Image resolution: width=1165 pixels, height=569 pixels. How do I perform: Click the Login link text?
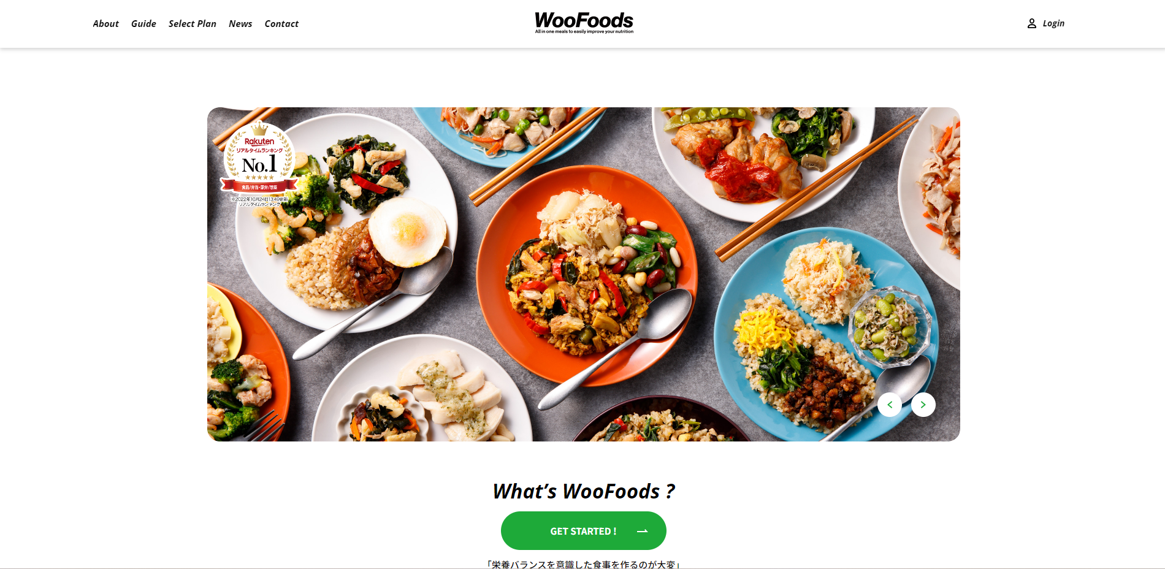[1053, 23]
